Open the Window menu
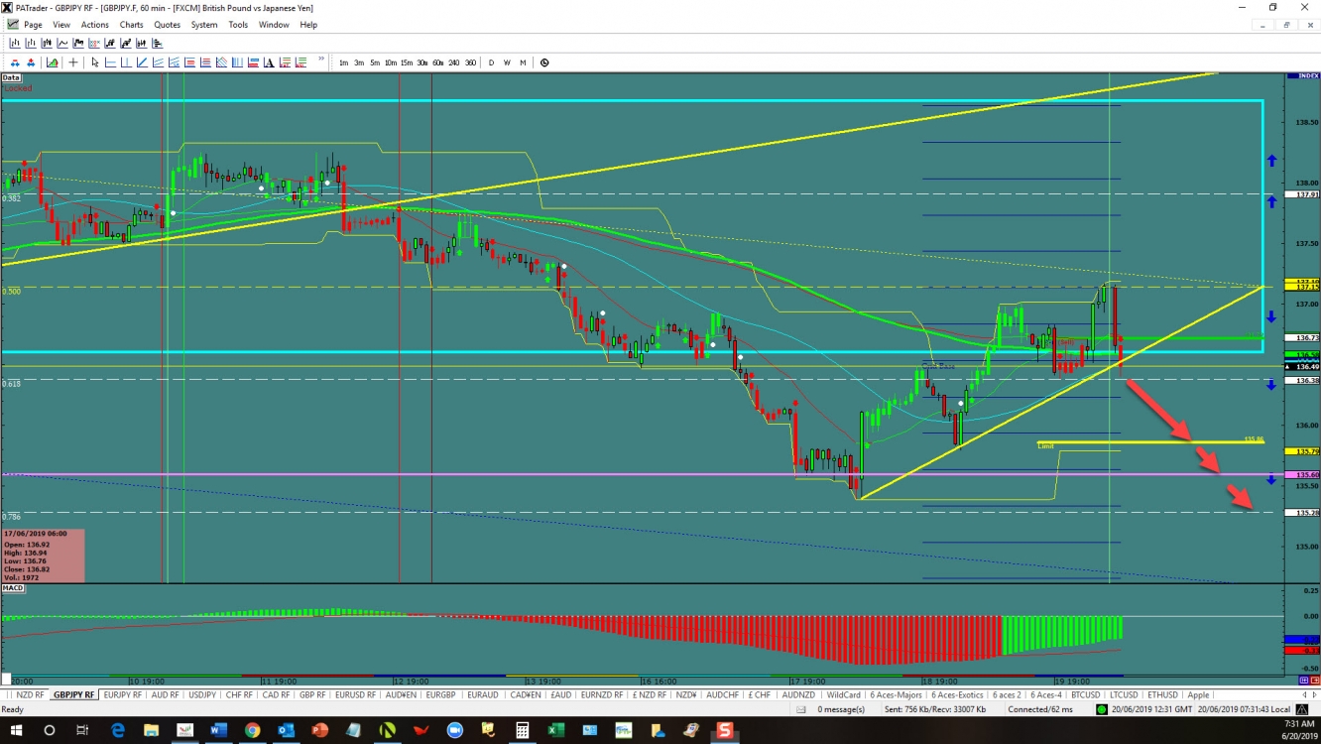The width and height of the screenshot is (1321, 744). click(274, 25)
